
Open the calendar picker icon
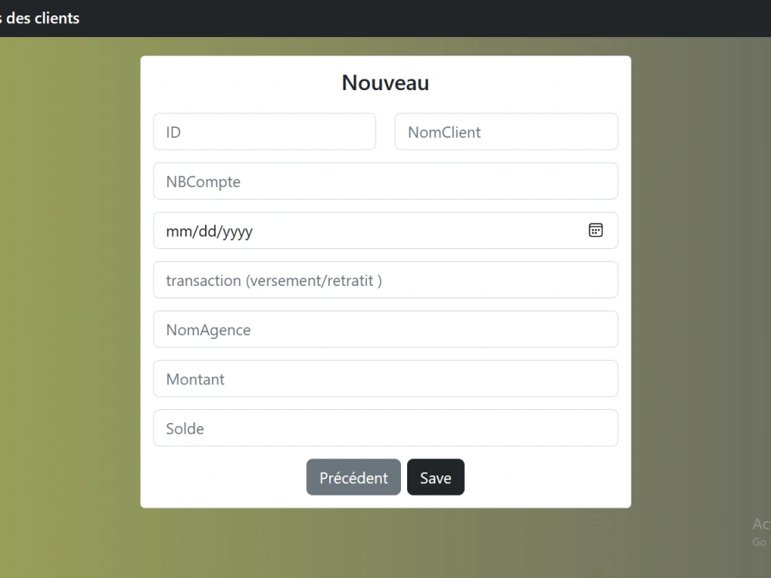coord(595,230)
